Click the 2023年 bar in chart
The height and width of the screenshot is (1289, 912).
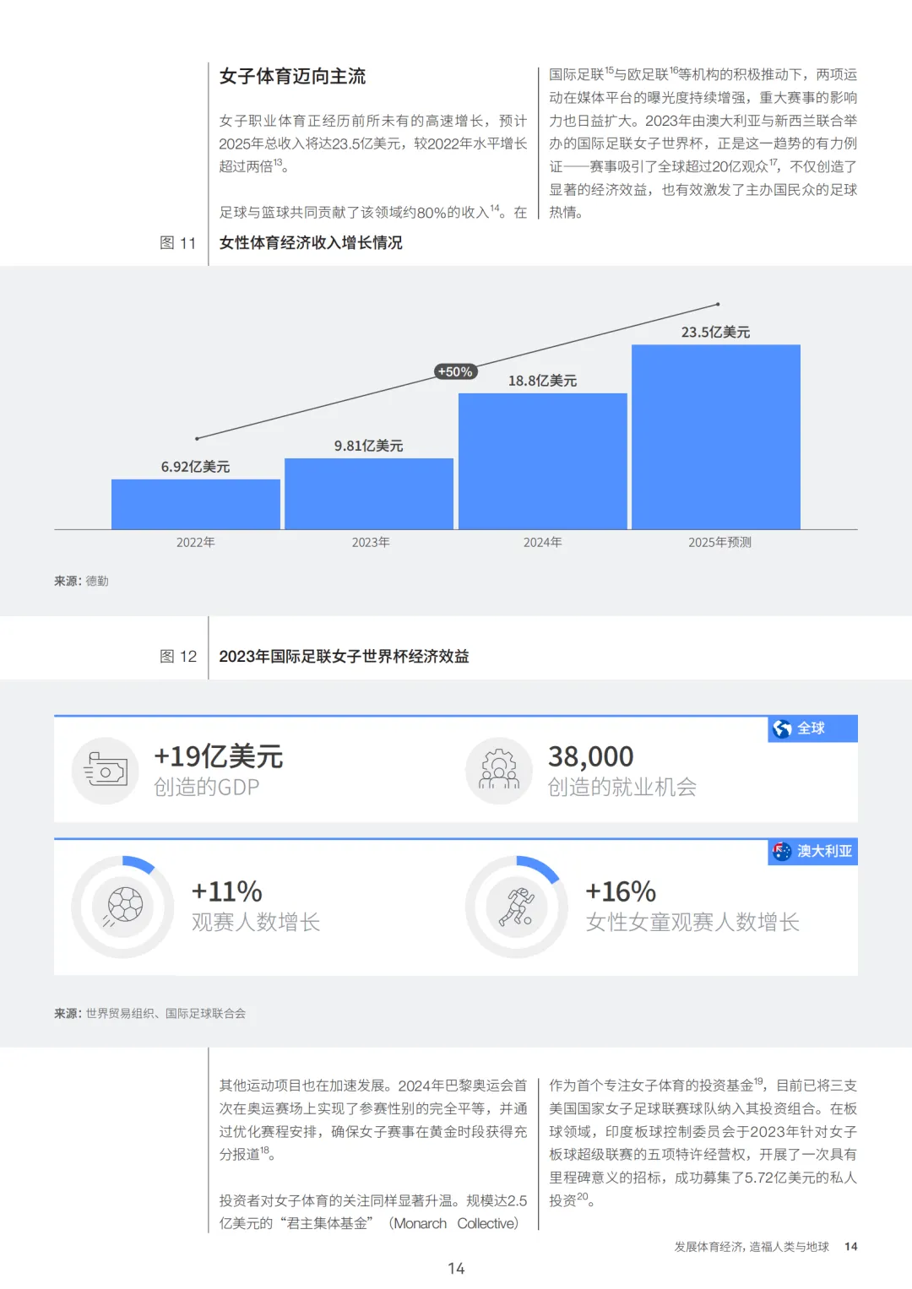coord(369,494)
